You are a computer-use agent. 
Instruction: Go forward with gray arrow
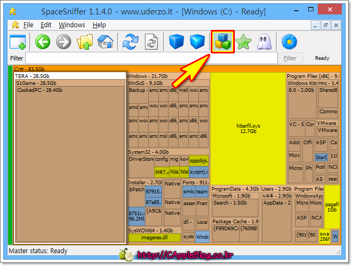click(64, 42)
